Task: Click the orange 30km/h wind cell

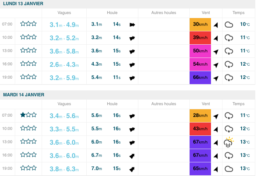Action: [x=200, y=24]
